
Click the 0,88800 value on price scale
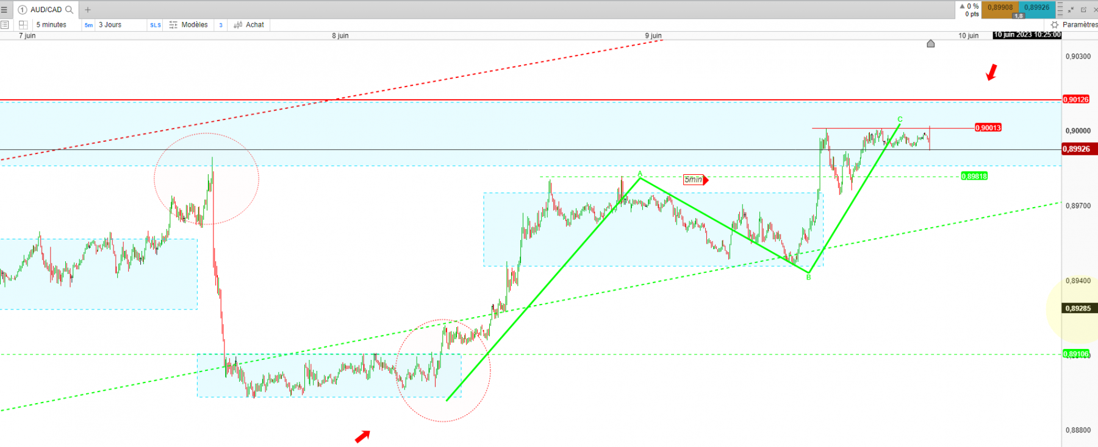(1078, 430)
